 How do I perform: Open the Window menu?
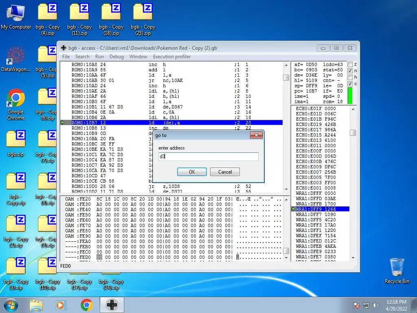coord(138,56)
